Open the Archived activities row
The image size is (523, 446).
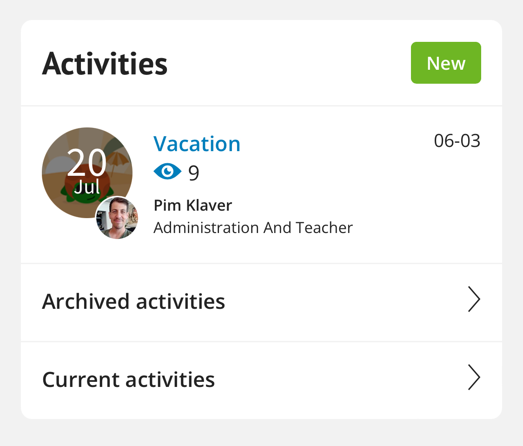pyautogui.click(x=261, y=302)
